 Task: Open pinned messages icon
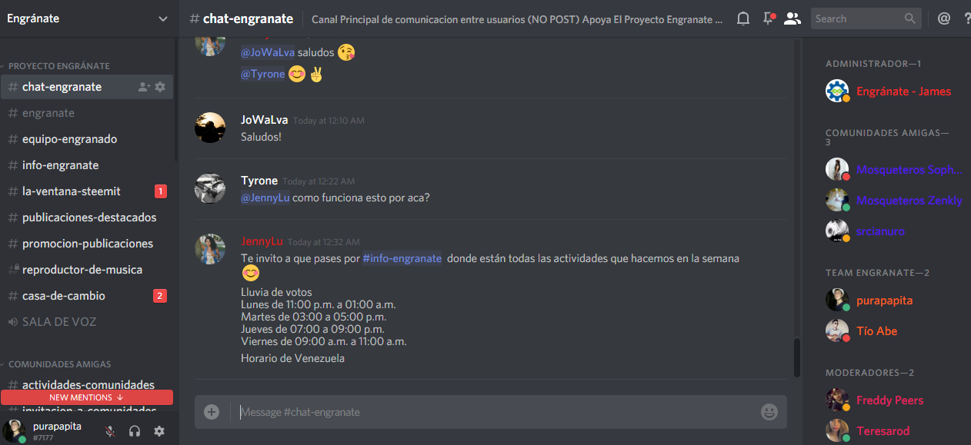(768, 18)
